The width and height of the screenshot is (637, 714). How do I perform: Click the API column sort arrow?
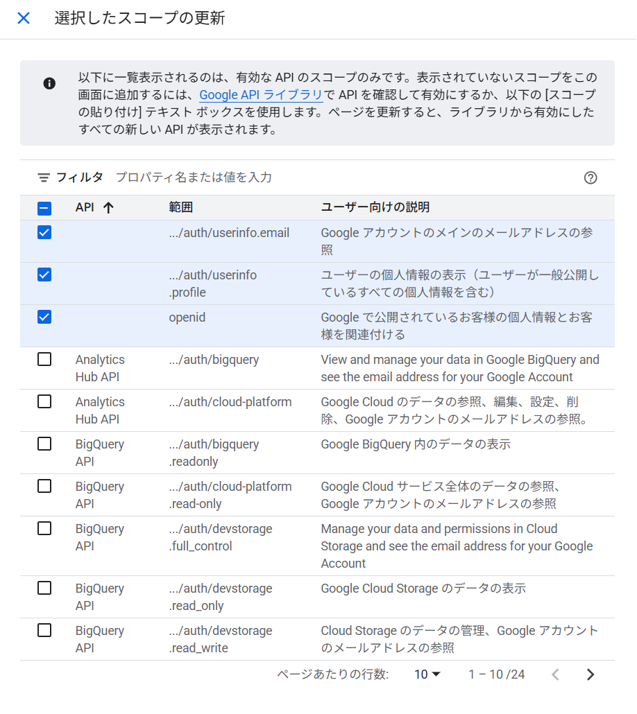(108, 207)
